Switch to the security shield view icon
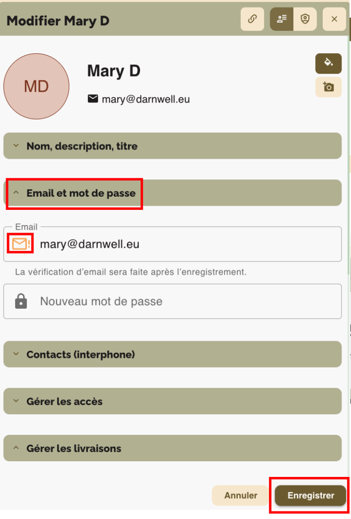 [305, 19]
